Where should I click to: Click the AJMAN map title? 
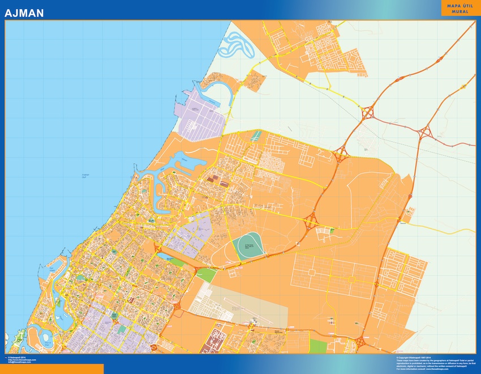click(24, 12)
